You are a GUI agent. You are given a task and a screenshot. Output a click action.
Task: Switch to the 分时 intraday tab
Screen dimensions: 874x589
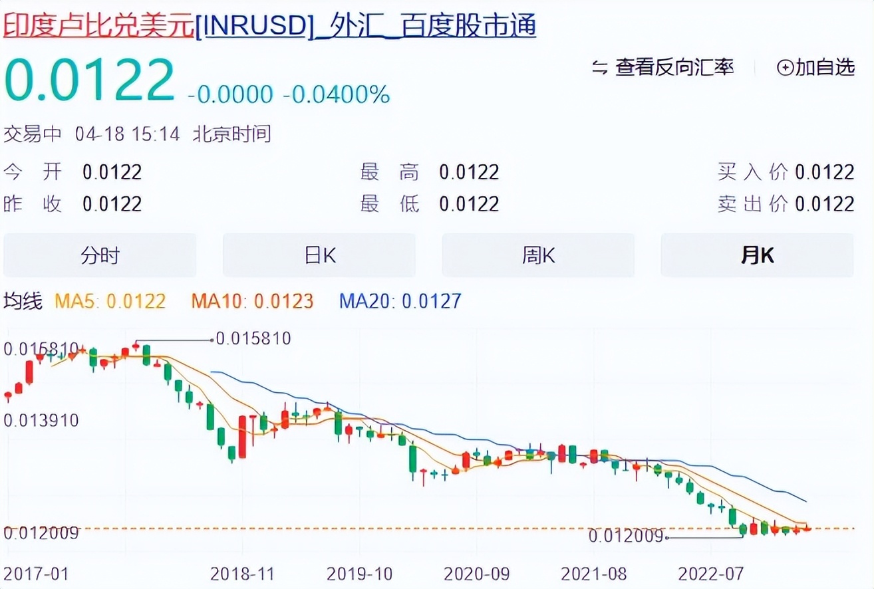click(x=100, y=255)
